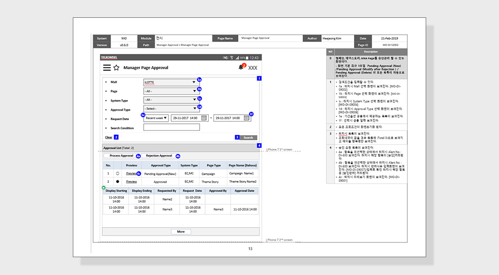Click the blue 4b annotation marker
The width and height of the screenshot is (499, 275).
[178, 156]
